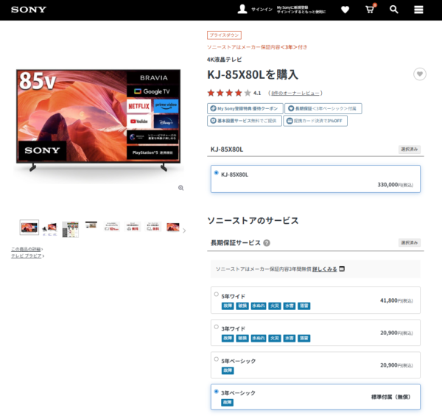Select the KJ-85X80L model radio button
The height and width of the screenshot is (419, 442).
(x=216, y=173)
